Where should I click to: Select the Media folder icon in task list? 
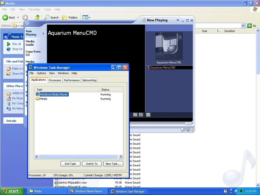(x=38, y=99)
